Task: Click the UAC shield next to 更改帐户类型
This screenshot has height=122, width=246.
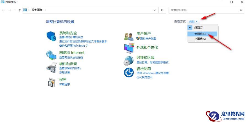Action: (138, 38)
